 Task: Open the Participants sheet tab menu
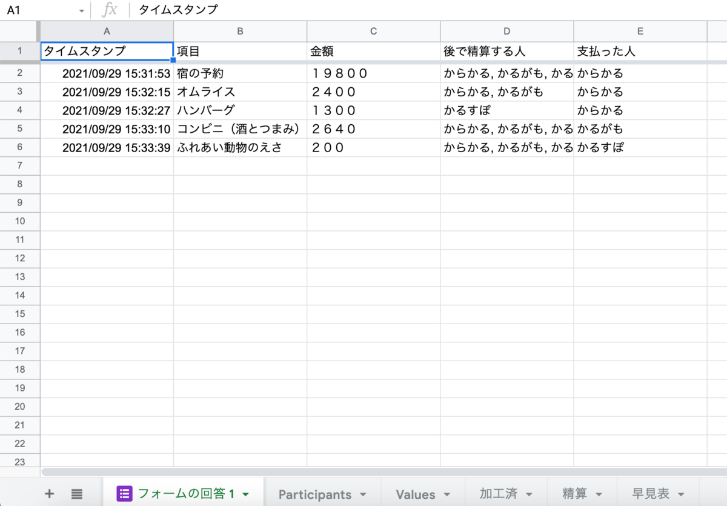362,494
